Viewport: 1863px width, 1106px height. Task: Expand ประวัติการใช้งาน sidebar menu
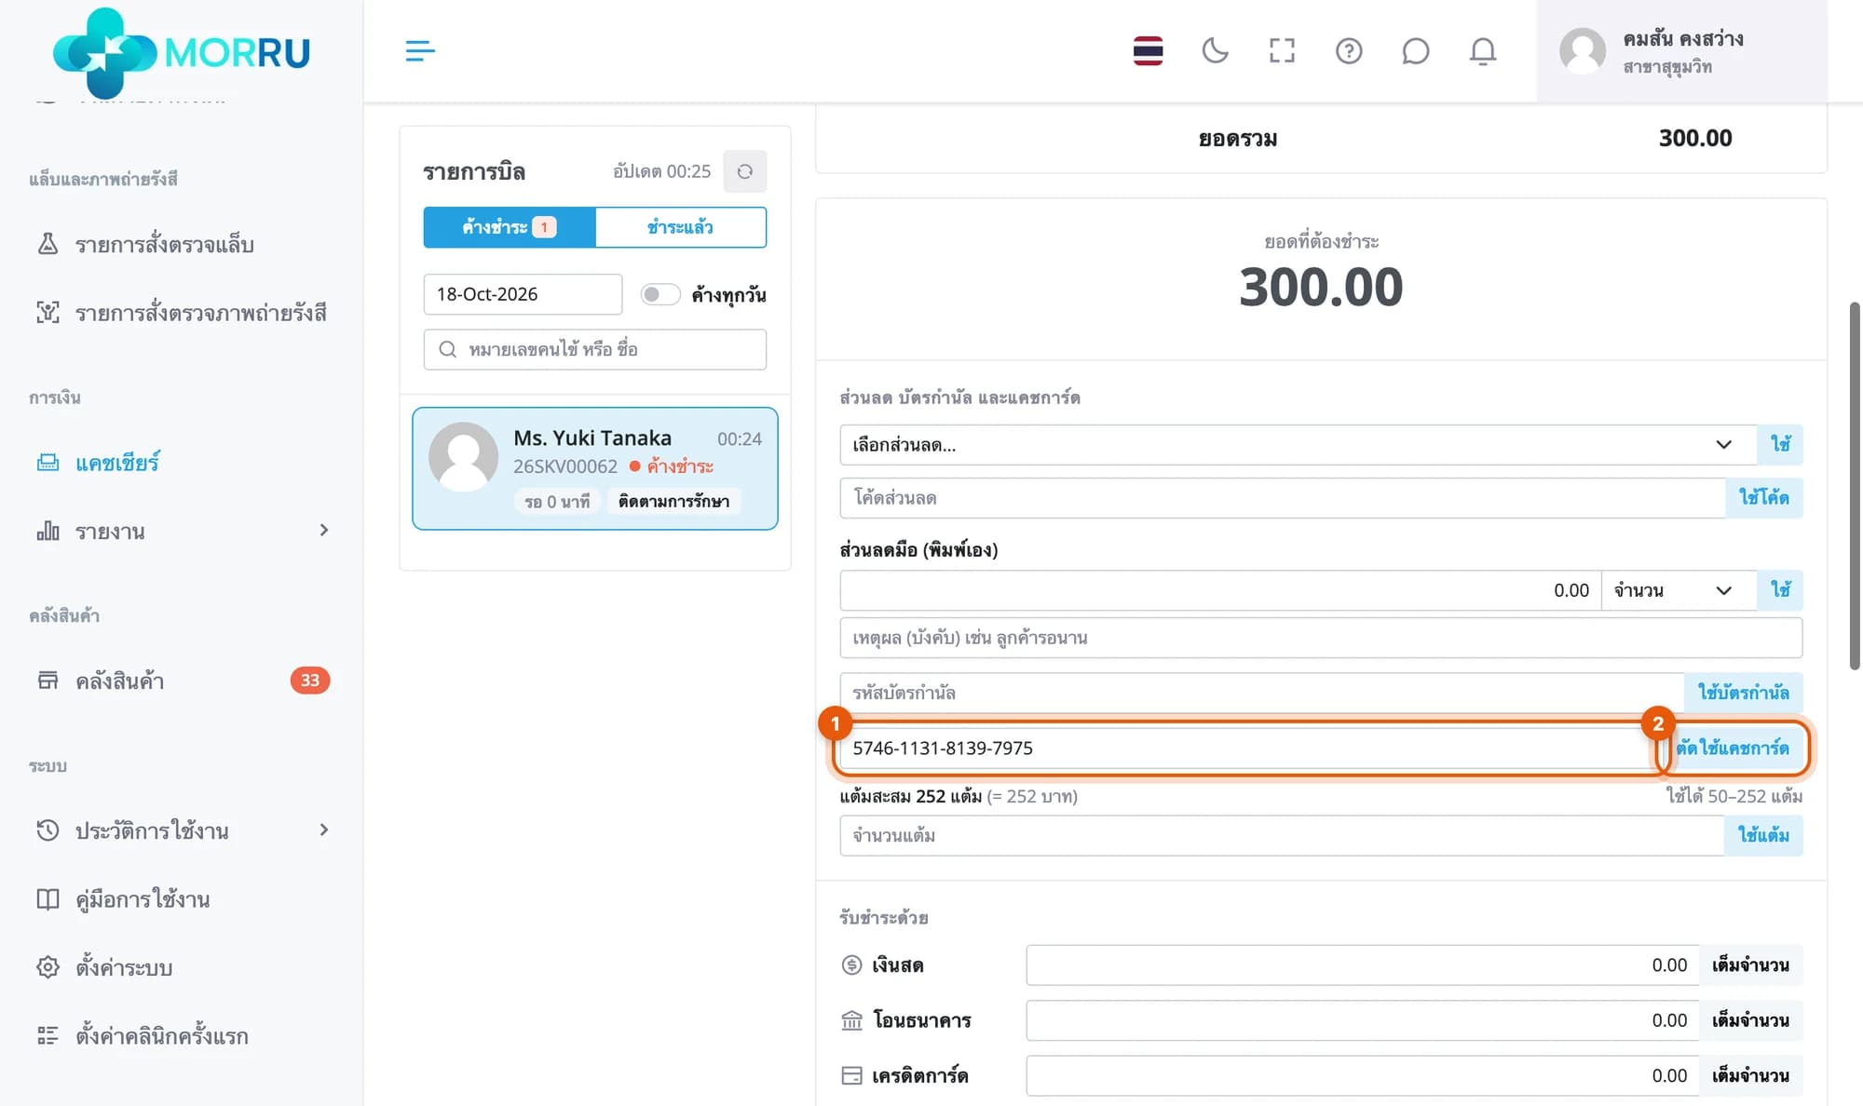pyautogui.click(x=182, y=830)
